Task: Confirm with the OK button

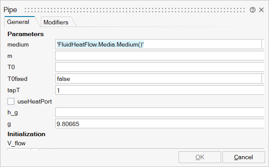Action: click(x=200, y=157)
